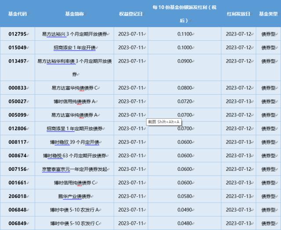Click 债券型 in row 015049
This screenshot has width=281, height=230.
pyautogui.click(x=268, y=48)
